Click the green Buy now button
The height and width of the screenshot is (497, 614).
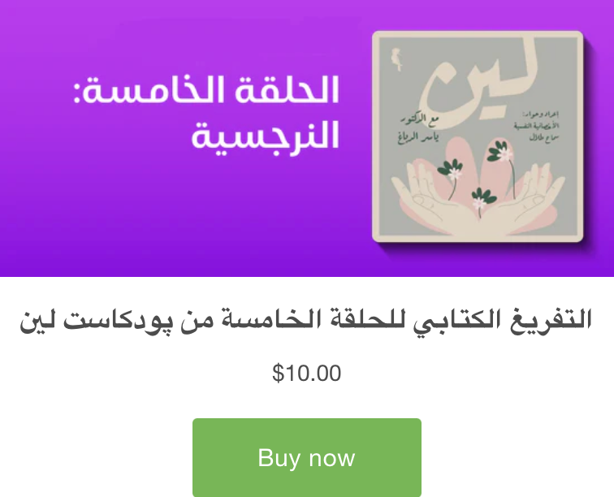(307, 457)
